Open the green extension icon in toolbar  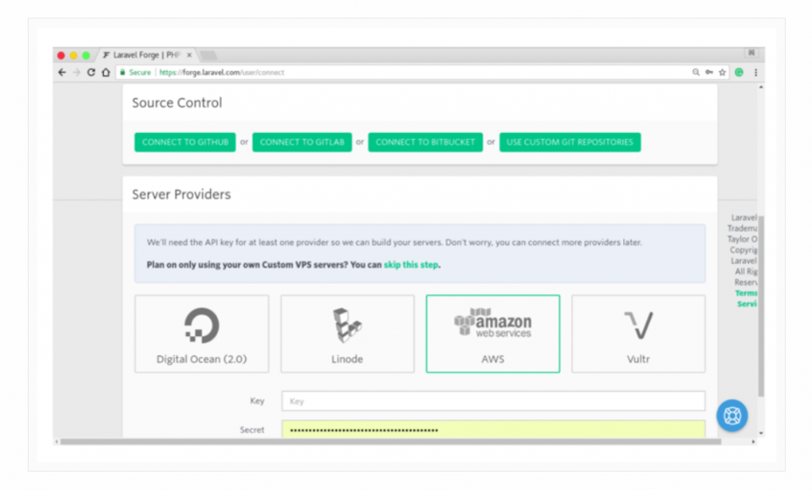pyautogui.click(x=739, y=72)
